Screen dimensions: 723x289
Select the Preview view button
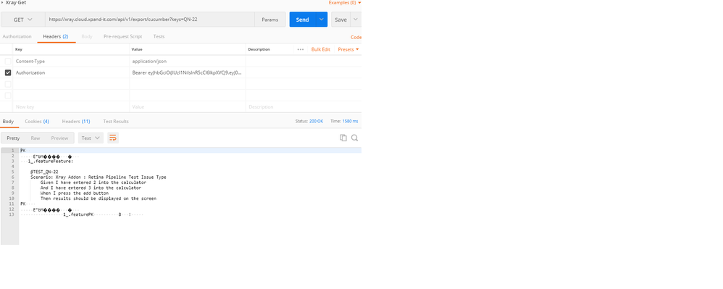[59, 138]
